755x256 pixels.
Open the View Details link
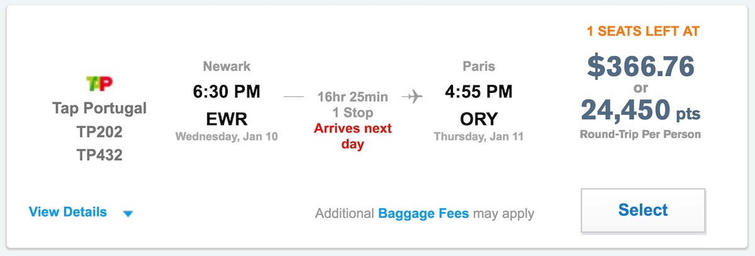68,212
